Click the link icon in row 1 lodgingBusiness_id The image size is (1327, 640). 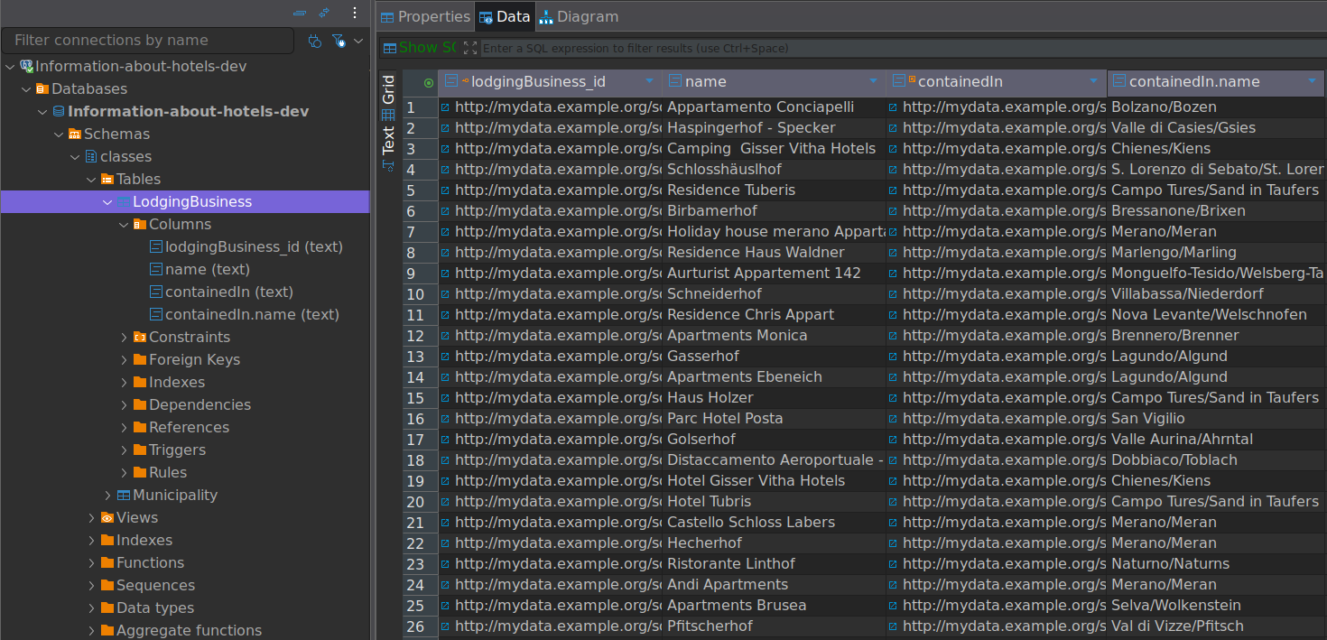pyautogui.click(x=445, y=107)
